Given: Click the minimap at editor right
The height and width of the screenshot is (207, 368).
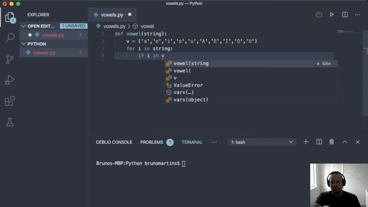Looking at the screenshot, I should (x=345, y=31).
